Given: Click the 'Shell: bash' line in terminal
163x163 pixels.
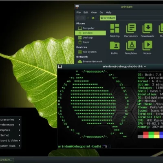Looking at the screenshot, I should click(150, 91).
